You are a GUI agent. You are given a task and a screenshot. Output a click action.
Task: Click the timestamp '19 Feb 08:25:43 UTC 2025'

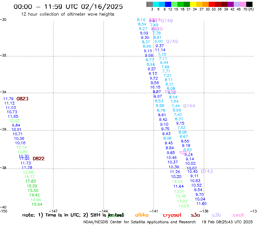[227, 222]
